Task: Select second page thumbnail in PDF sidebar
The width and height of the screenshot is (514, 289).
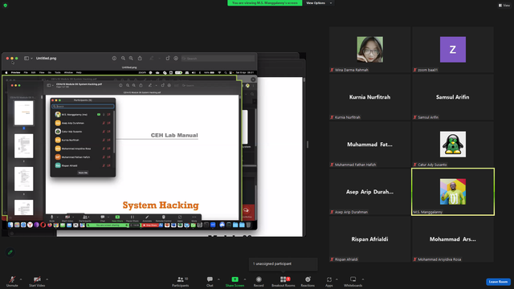Action: pos(23,146)
